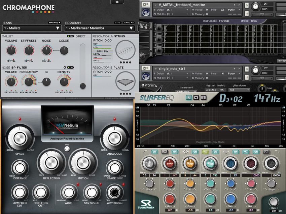
Task: Click the collapse chevron at the top of Chromaphone
Action: 117,2
